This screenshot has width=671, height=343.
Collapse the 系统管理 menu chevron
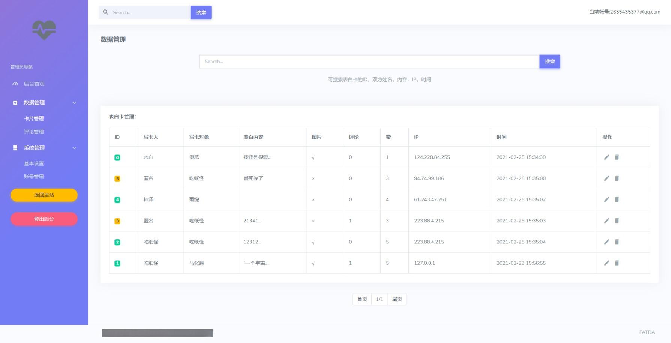coord(74,148)
